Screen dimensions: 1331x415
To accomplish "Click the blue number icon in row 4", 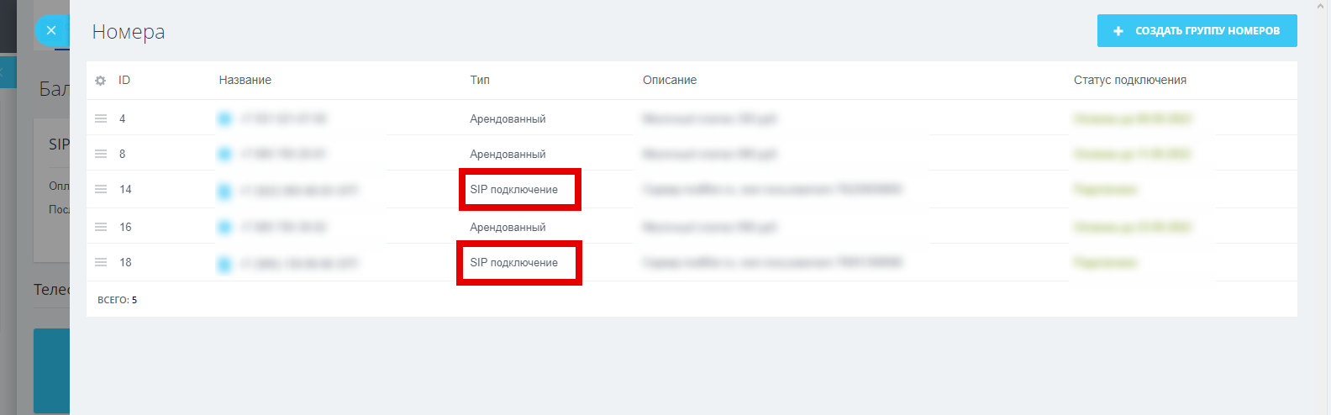I will (224, 119).
